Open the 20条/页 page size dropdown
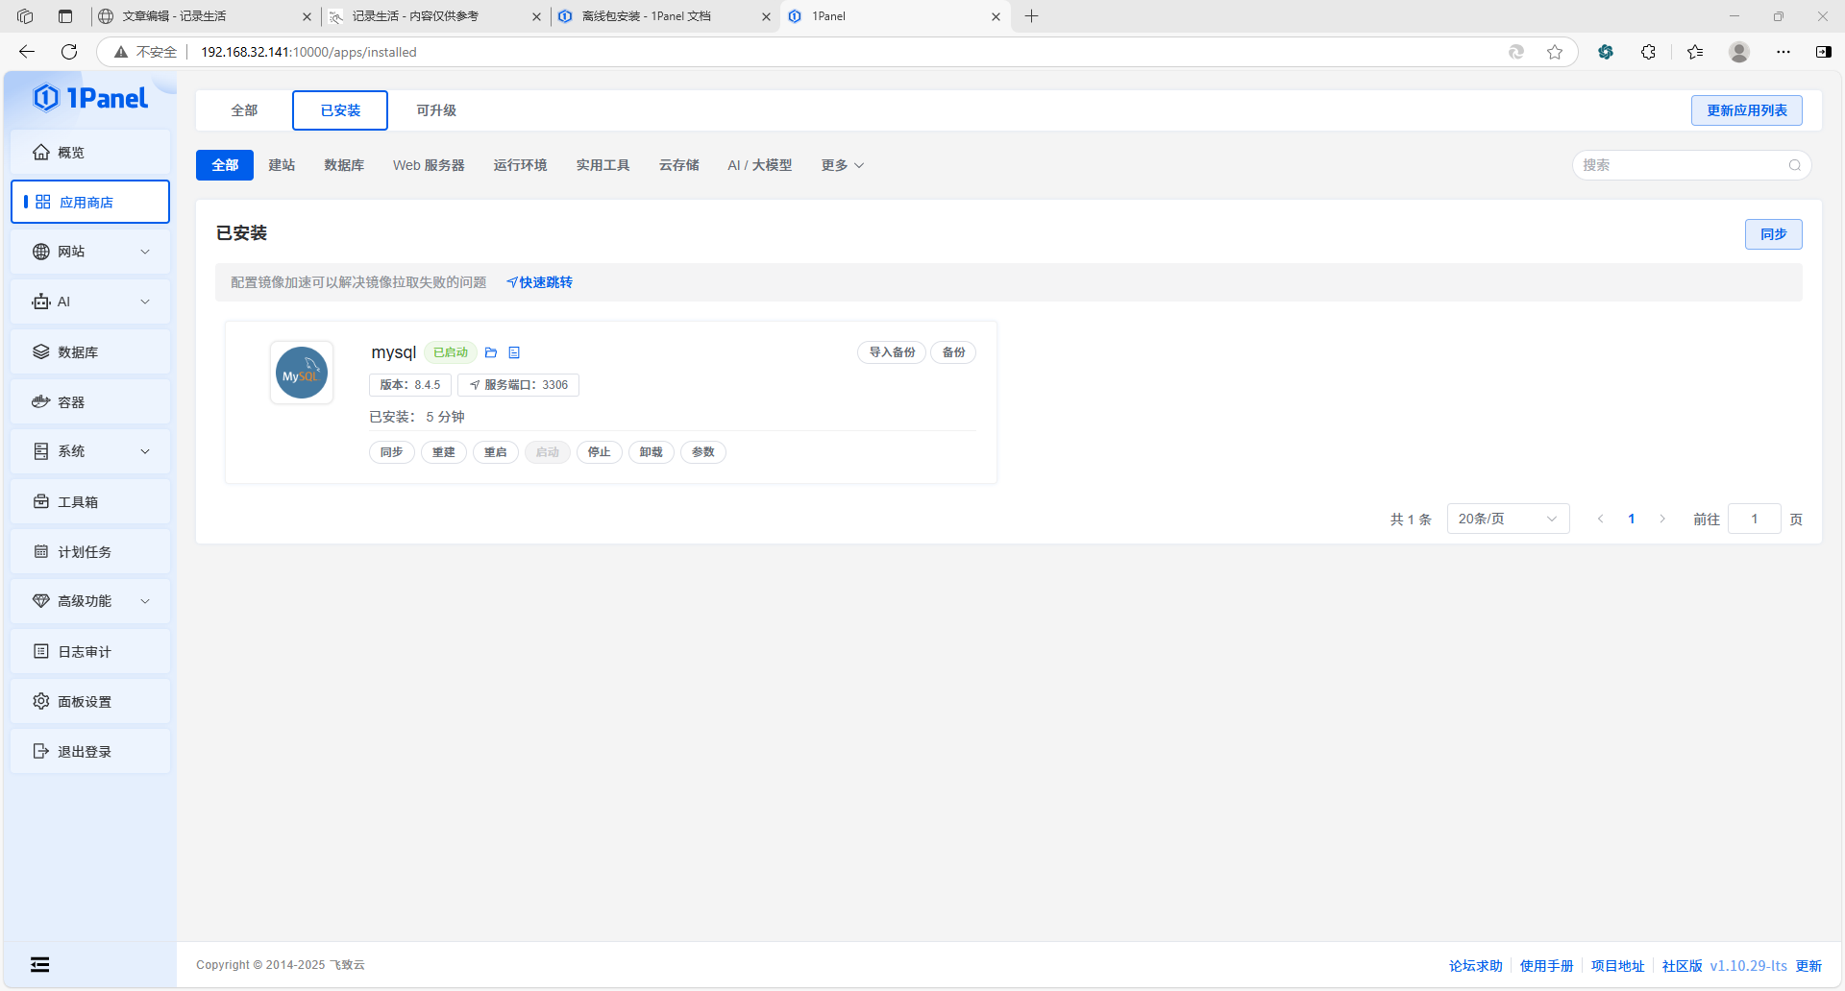The height and width of the screenshot is (991, 1845). coord(1507,519)
